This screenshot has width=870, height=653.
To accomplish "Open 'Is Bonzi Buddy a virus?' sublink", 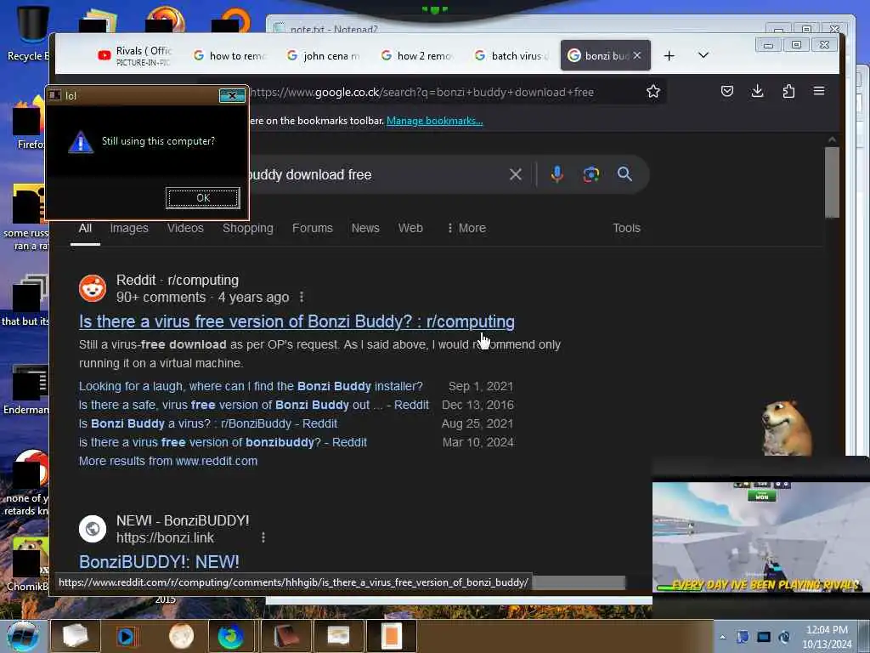I will (208, 423).
